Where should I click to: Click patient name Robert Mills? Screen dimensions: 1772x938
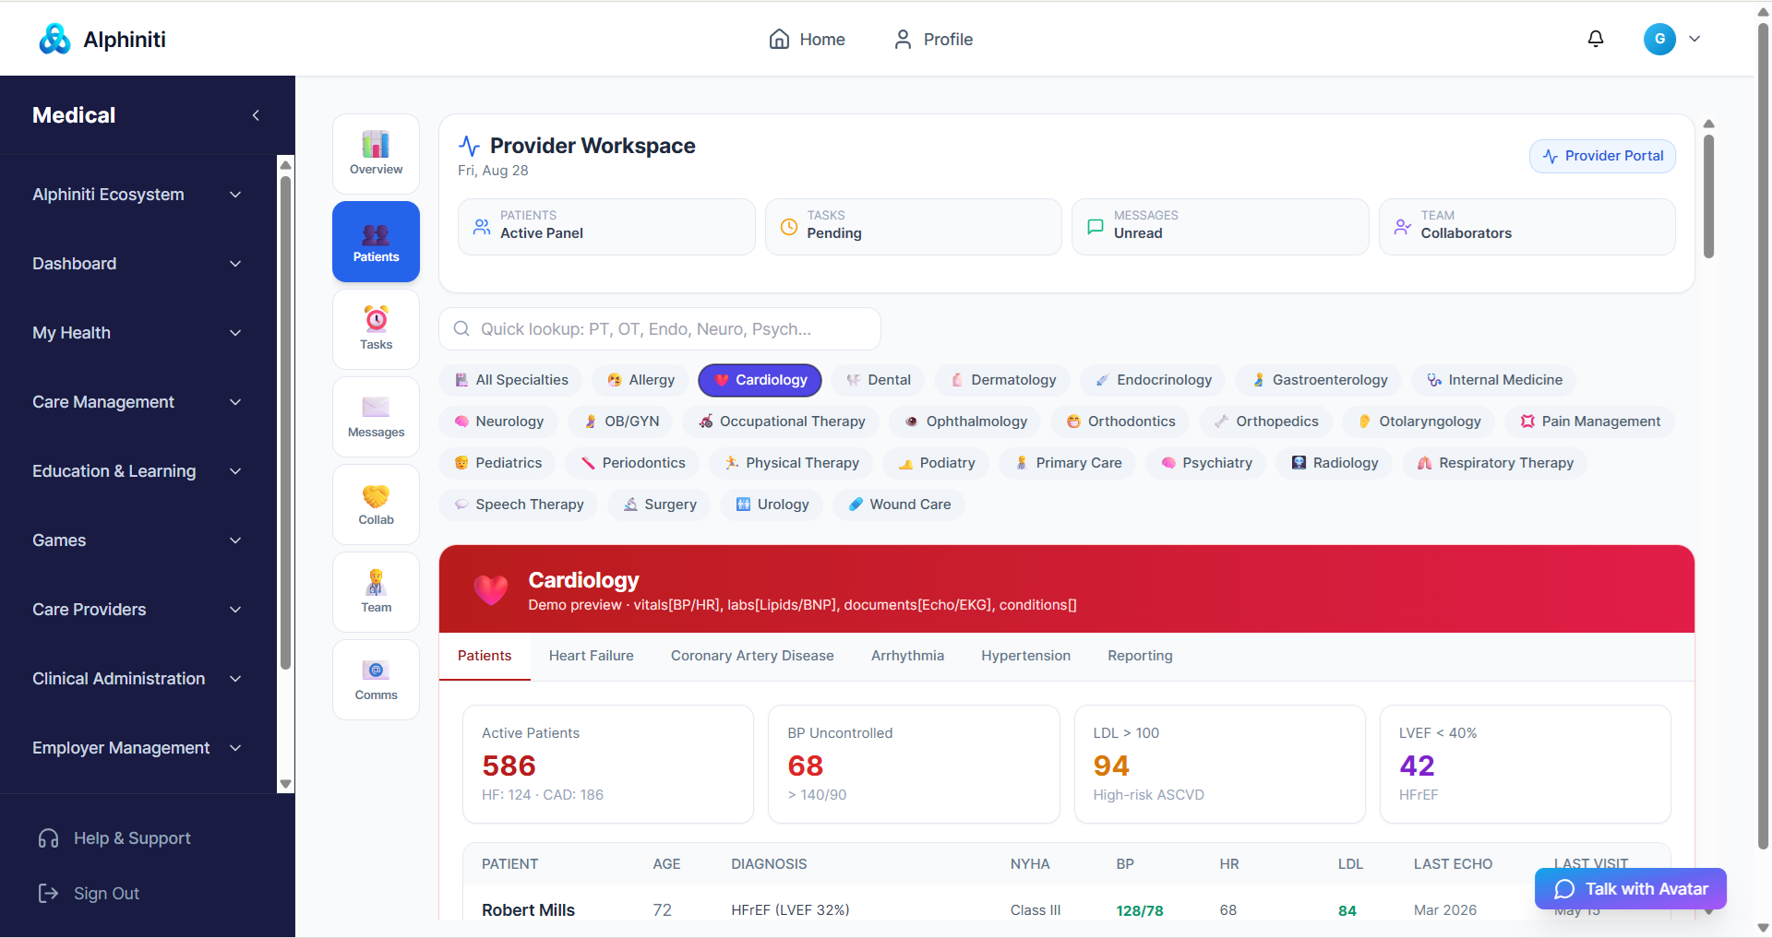point(528,910)
